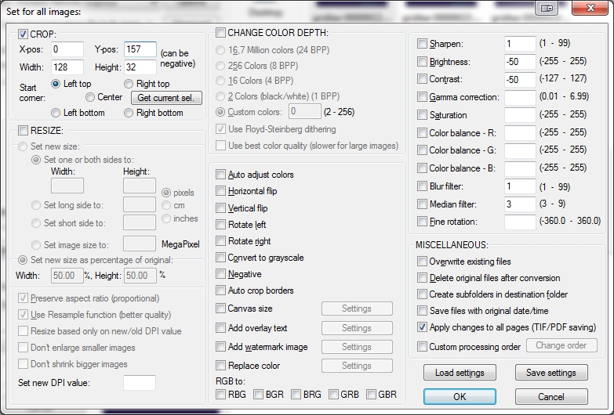This screenshot has width=614, height=415.
Task: Click Save settings button
Action: [x=550, y=373]
